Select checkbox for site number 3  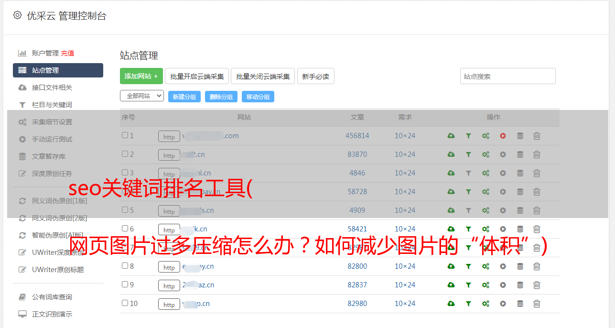pyautogui.click(x=125, y=173)
